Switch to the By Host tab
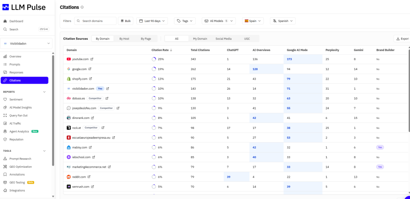 coord(124,39)
